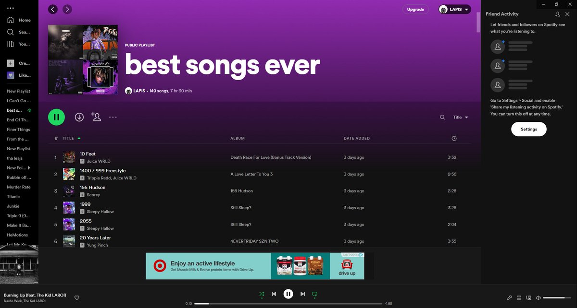Select the track 10 Feet
The width and height of the screenshot is (577, 308).
pos(88,154)
